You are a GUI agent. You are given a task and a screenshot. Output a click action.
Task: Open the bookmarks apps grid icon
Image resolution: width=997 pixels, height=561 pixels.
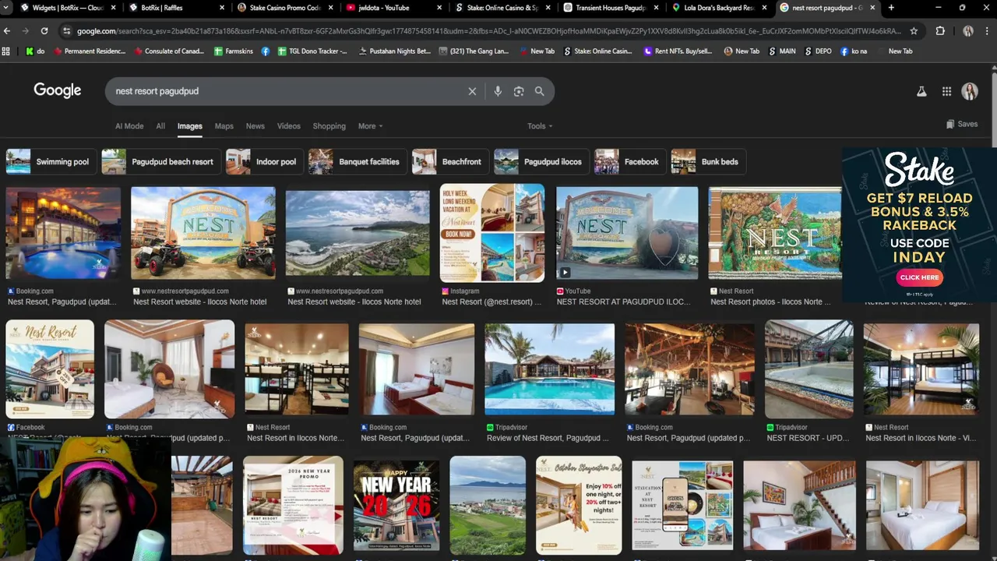coord(6,51)
